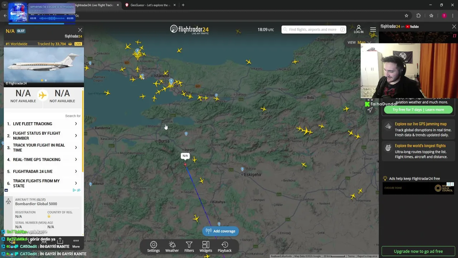Screen dimensions: 458x258
Task: Click the share icon in flight panel
Action: (60, 241)
